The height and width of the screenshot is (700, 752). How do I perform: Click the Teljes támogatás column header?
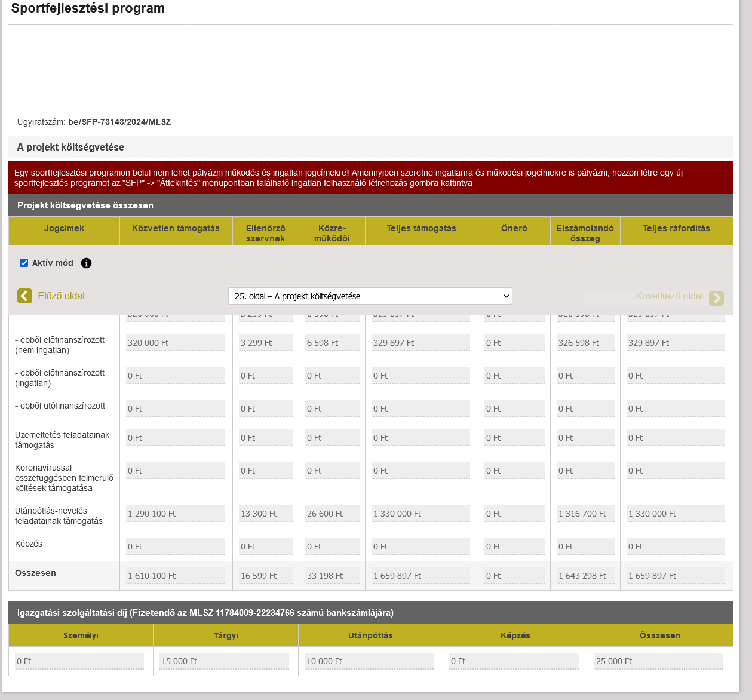coord(421,231)
